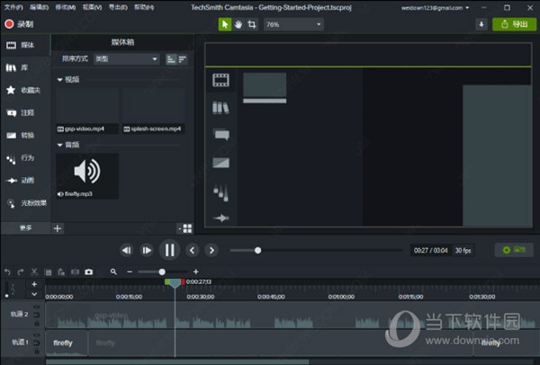
Task: Open the 帮助(H) menu
Action: tap(144, 7)
